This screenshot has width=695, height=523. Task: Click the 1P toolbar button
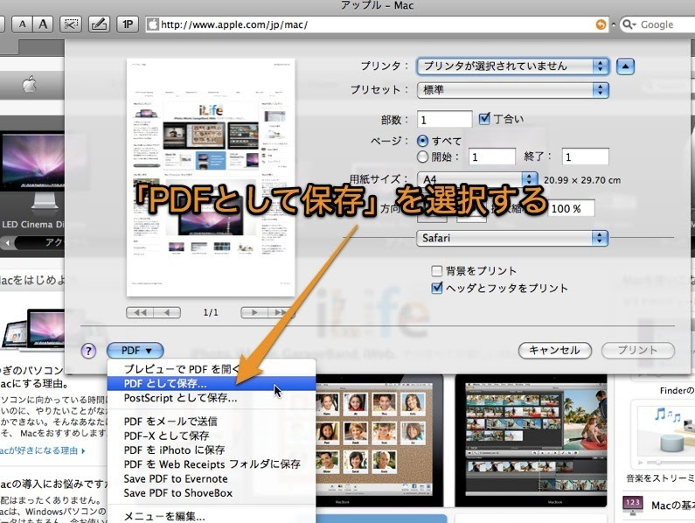click(128, 24)
